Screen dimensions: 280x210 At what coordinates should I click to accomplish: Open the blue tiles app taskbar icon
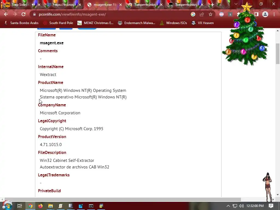[x=81, y=206]
